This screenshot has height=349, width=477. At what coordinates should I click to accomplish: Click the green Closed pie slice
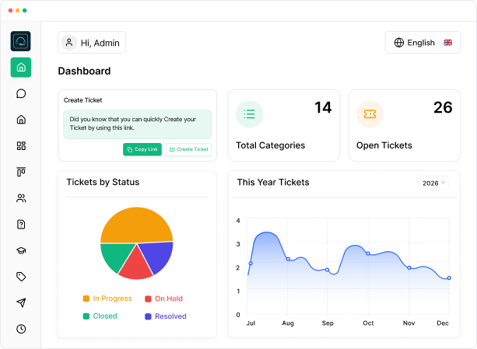117,255
